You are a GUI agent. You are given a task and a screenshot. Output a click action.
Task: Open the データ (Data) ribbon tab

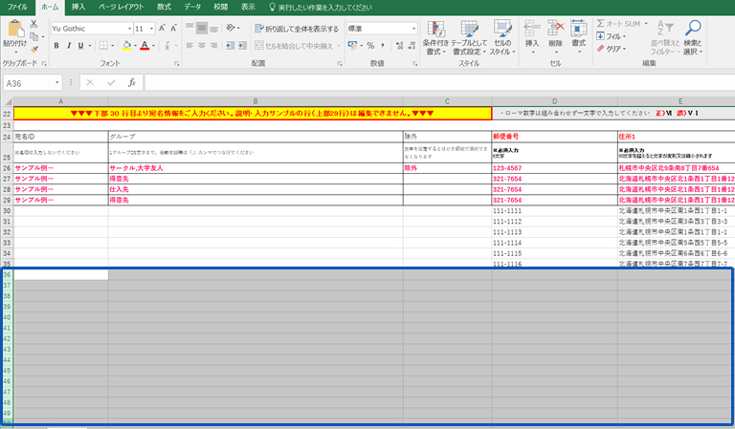point(192,6)
